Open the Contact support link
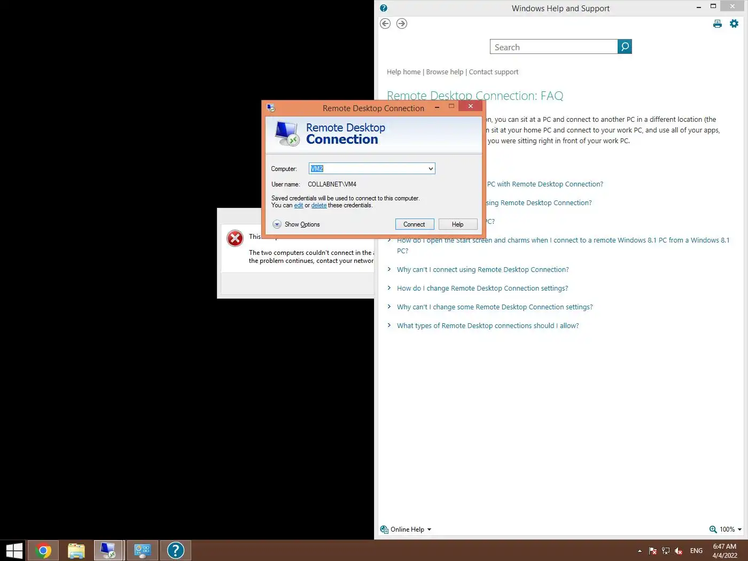Viewport: 748px width, 561px height. [494, 72]
